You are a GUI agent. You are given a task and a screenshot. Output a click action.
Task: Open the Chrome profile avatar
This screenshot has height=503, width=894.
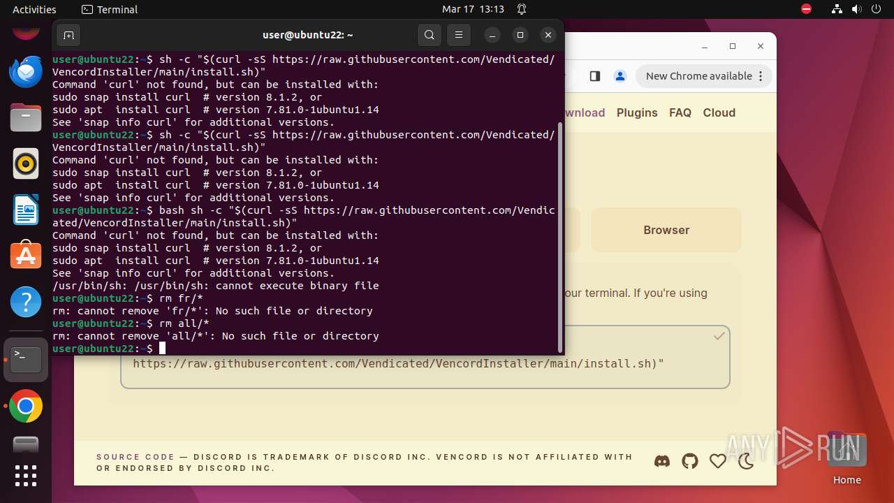coord(620,76)
